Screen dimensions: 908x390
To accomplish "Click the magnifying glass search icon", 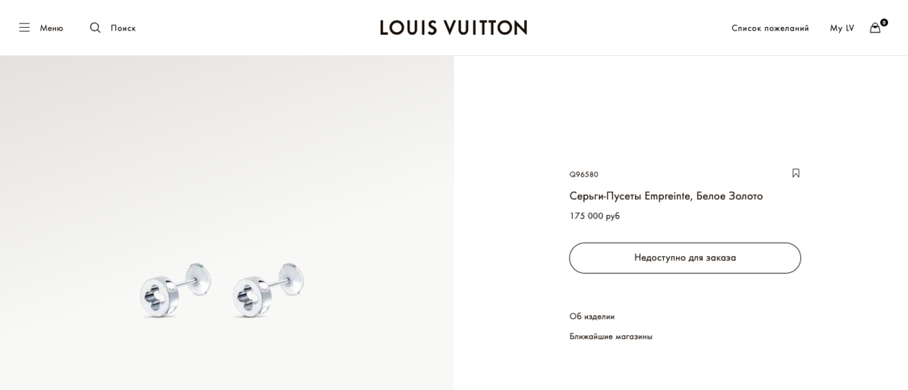I will (95, 28).
